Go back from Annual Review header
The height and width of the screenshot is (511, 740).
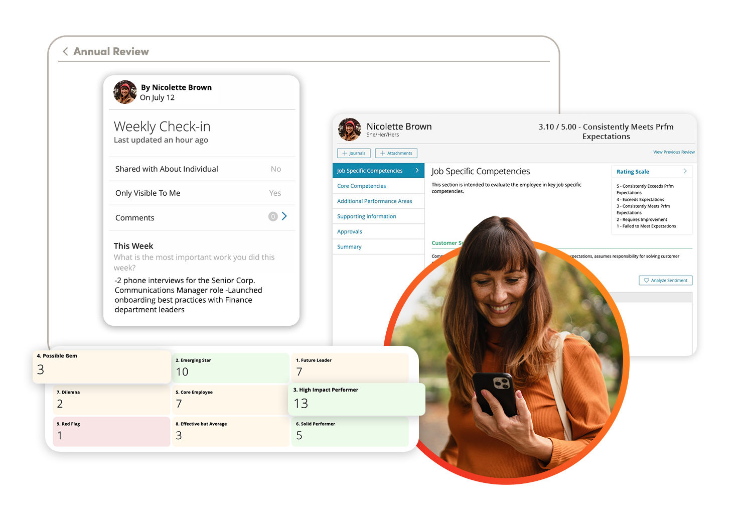[x=65, y=52]
